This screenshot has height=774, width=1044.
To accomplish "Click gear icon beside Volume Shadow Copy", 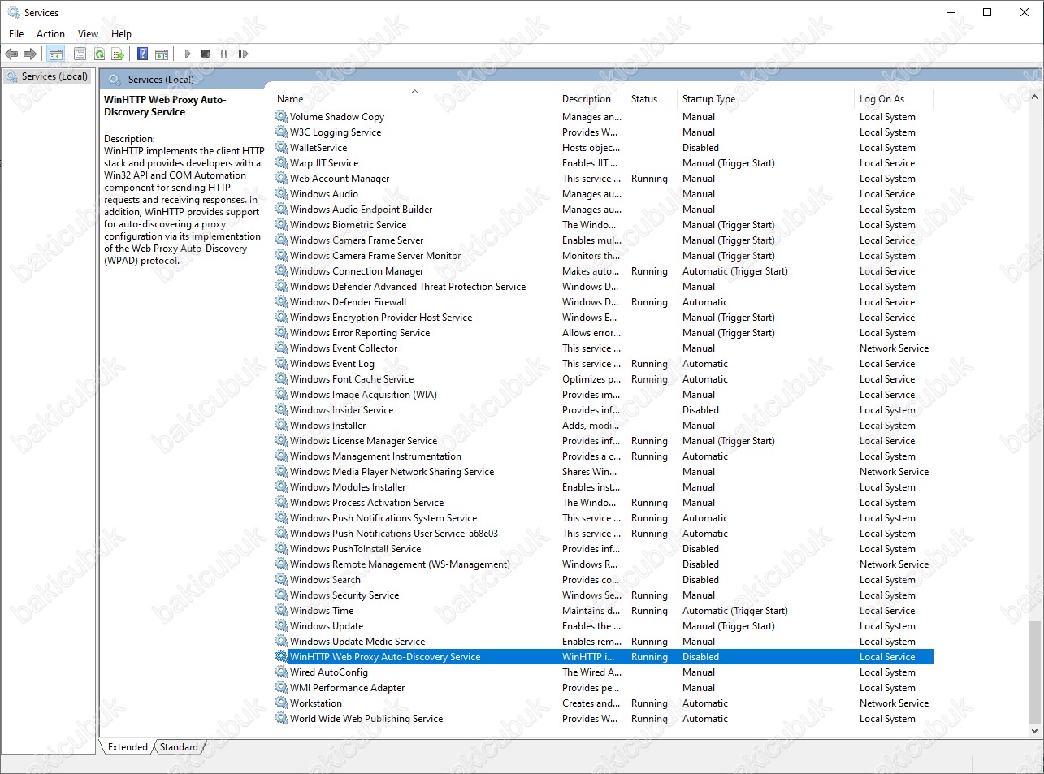I will pos(282,117).
